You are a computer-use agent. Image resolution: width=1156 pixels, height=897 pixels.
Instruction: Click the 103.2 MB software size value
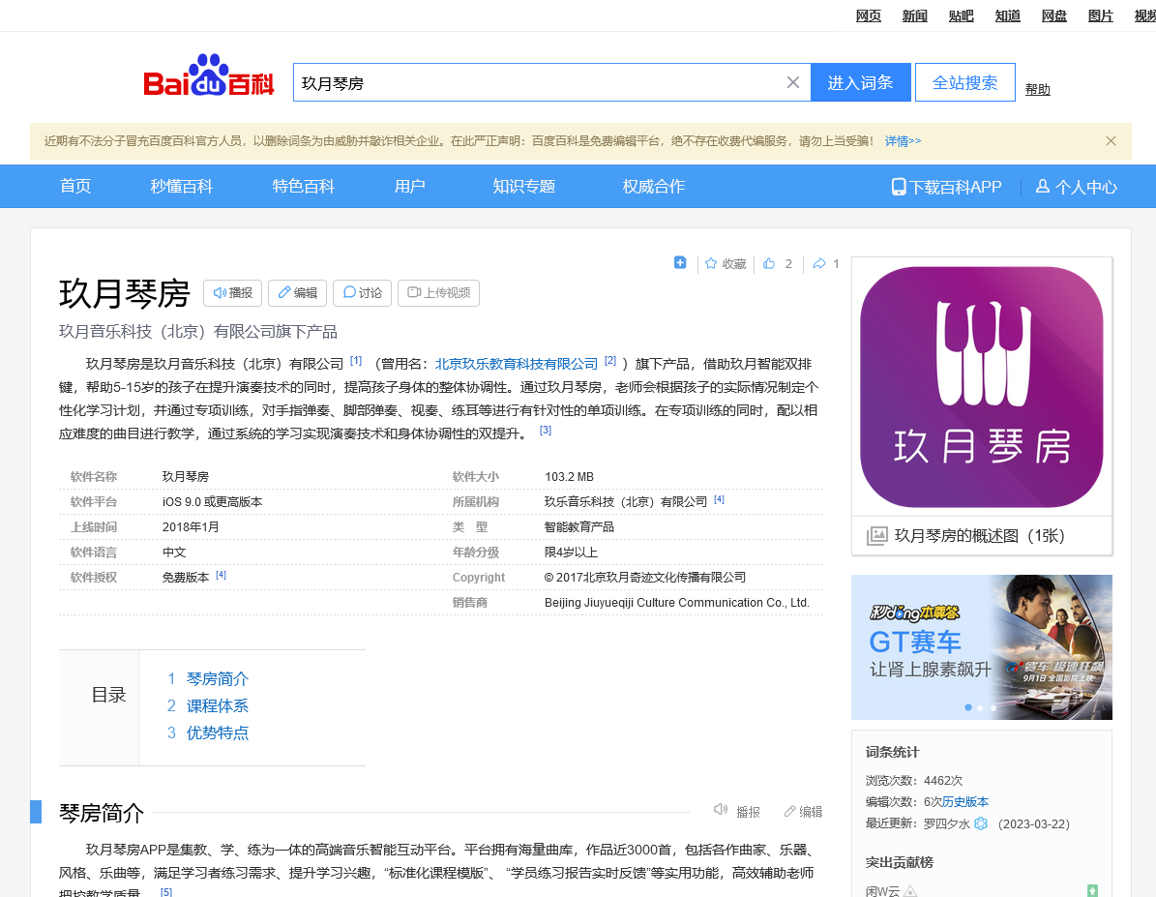[569, 476]
